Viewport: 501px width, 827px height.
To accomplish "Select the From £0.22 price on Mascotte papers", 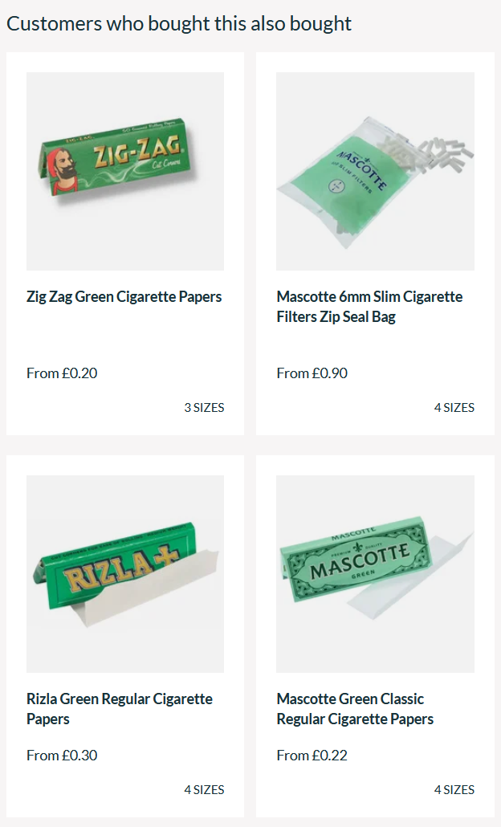I will tap(312, 756).
